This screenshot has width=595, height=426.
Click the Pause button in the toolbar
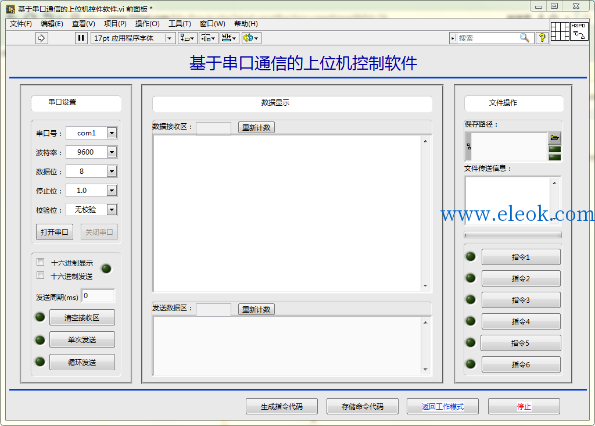(x=81, y=38)
